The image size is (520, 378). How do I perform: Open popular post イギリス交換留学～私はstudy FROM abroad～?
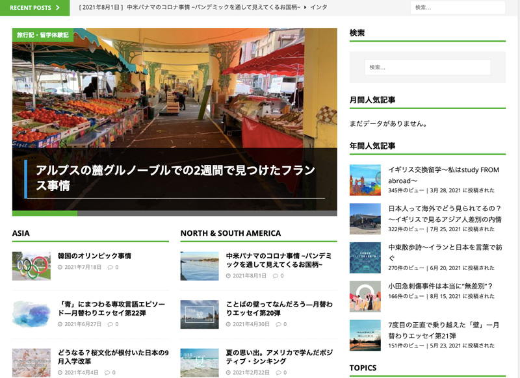coord(444,175)
